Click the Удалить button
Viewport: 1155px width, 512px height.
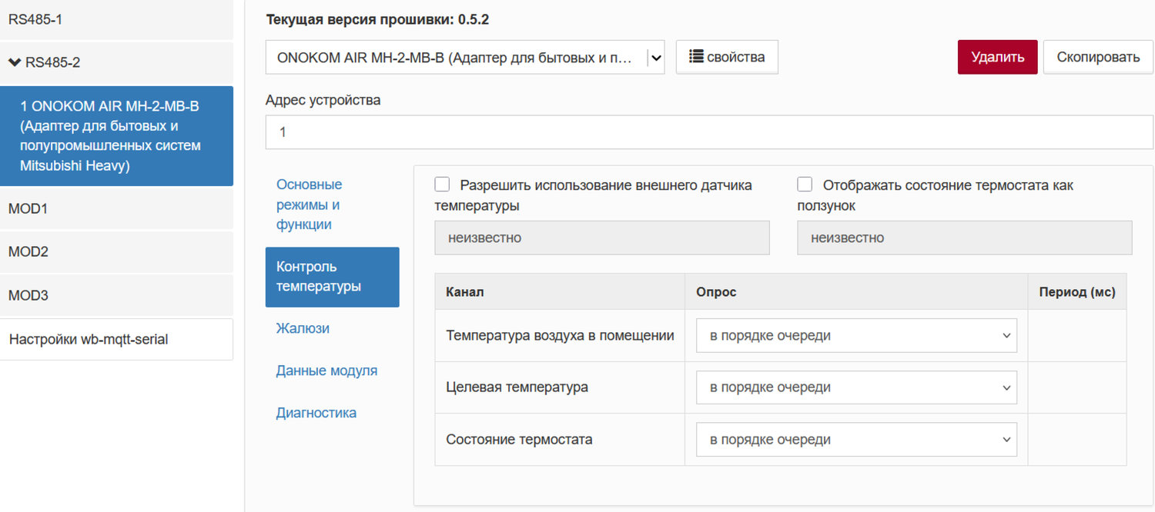pyautogui.click(x=997, y=57)
